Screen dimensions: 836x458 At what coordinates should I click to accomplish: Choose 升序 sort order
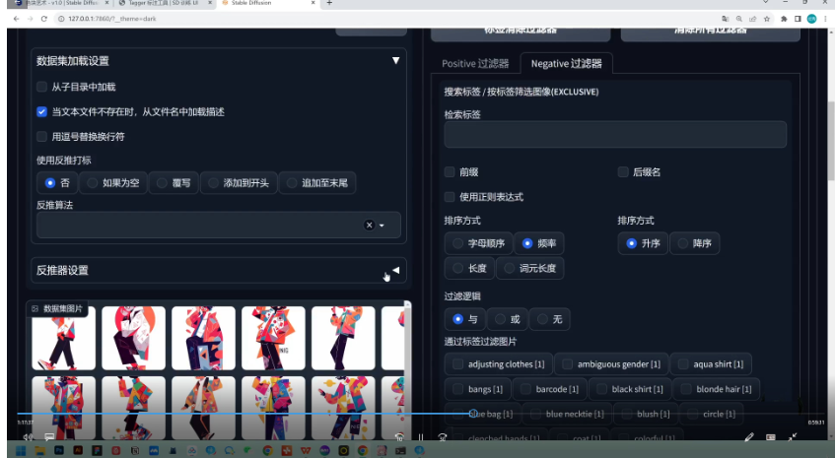point(631,243)
